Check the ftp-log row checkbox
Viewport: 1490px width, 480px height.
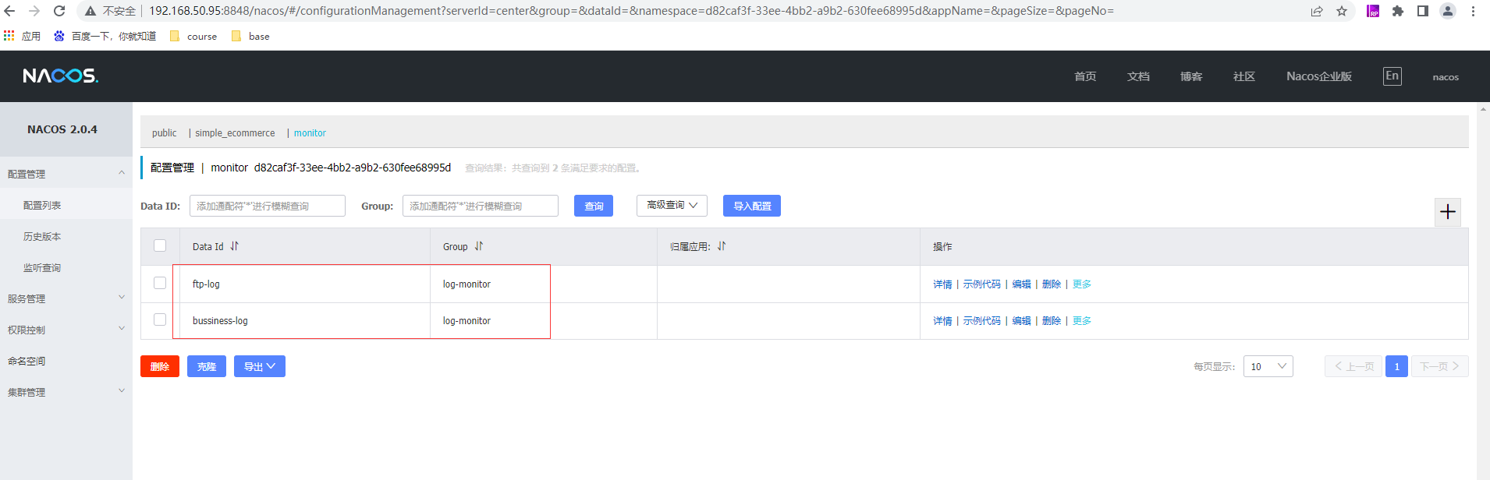tap(160, 283)
